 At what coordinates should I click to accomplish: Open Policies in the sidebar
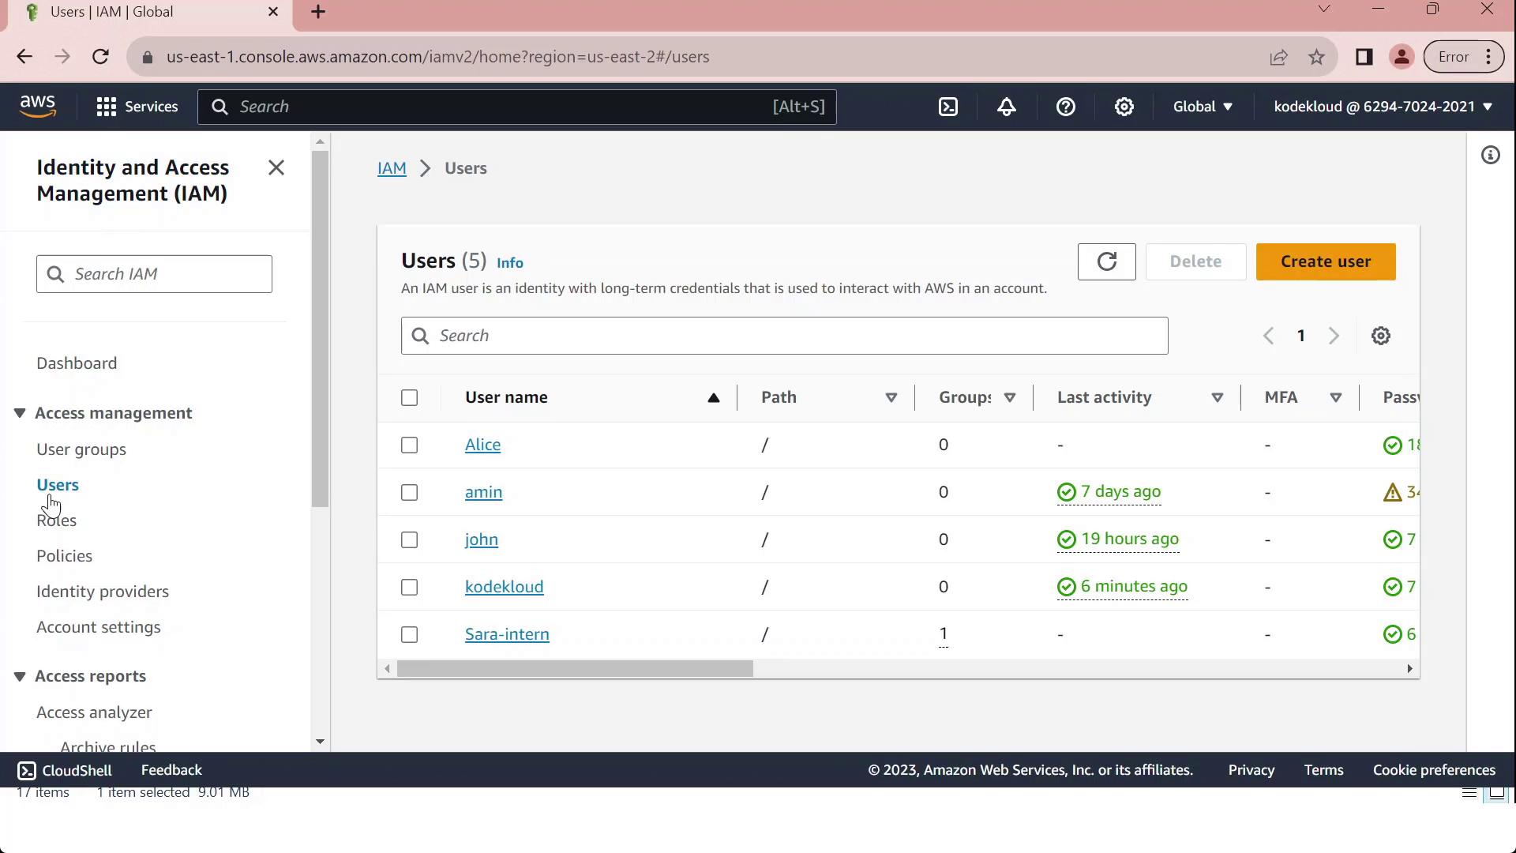[64, 556]
